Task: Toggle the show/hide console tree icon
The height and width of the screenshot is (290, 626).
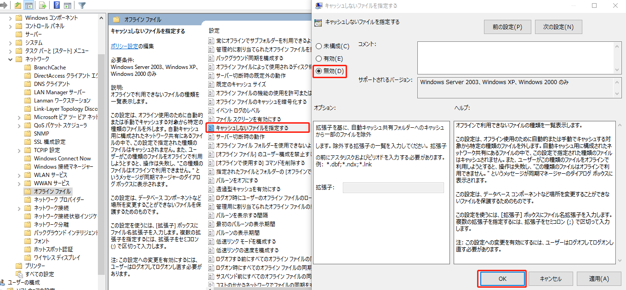Action: (28, 6)
